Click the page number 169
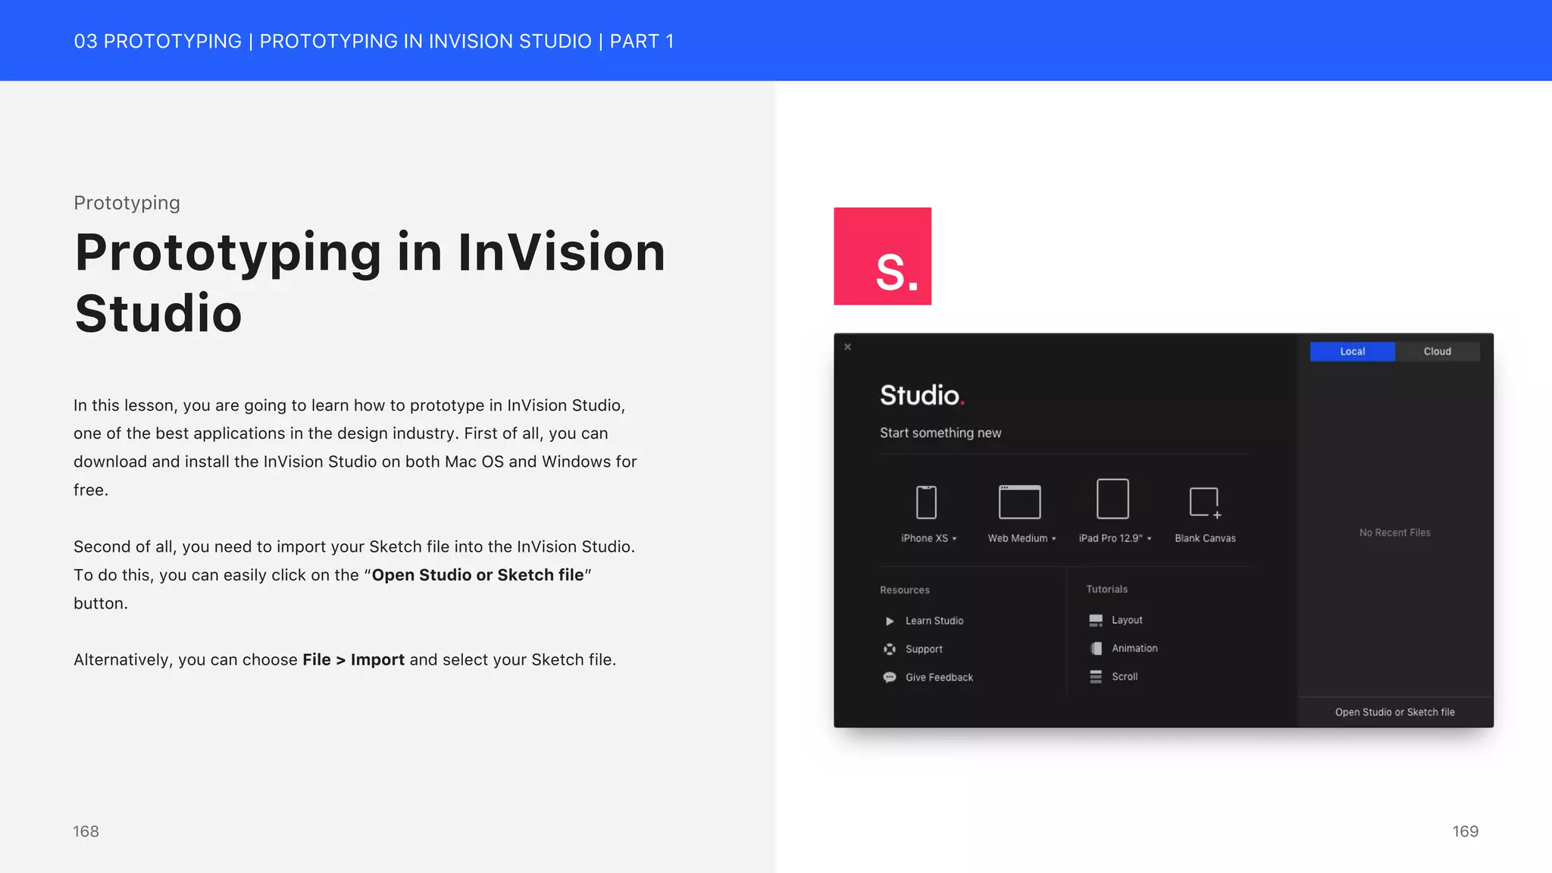Image resolution: width=1552 pixels, height=873 pixels. pyautogui.click(x=1465, y=831)
